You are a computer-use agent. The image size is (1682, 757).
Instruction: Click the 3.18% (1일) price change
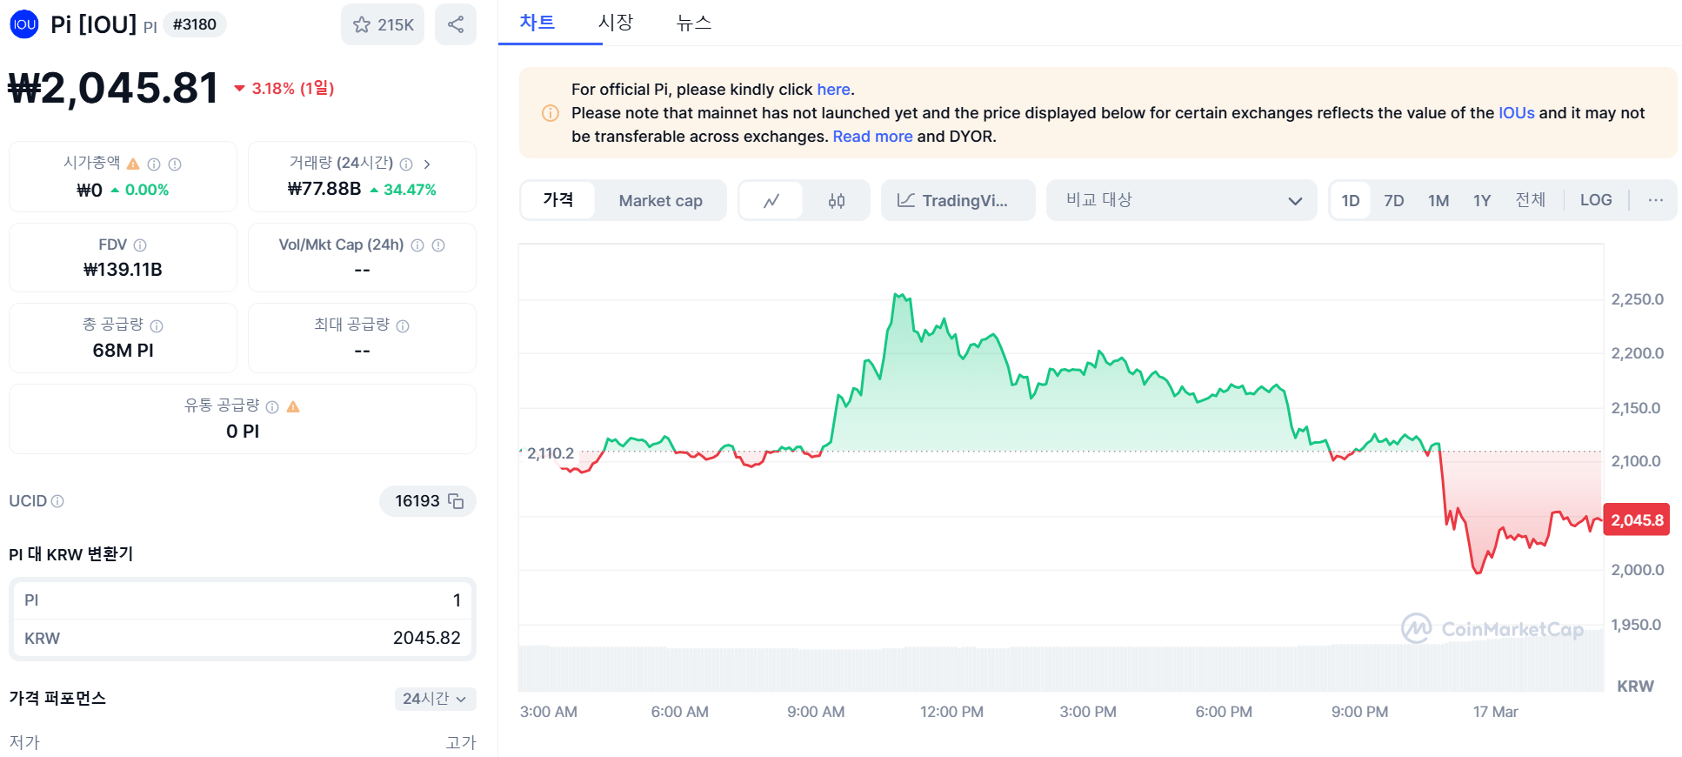click(x=284, y=88)
